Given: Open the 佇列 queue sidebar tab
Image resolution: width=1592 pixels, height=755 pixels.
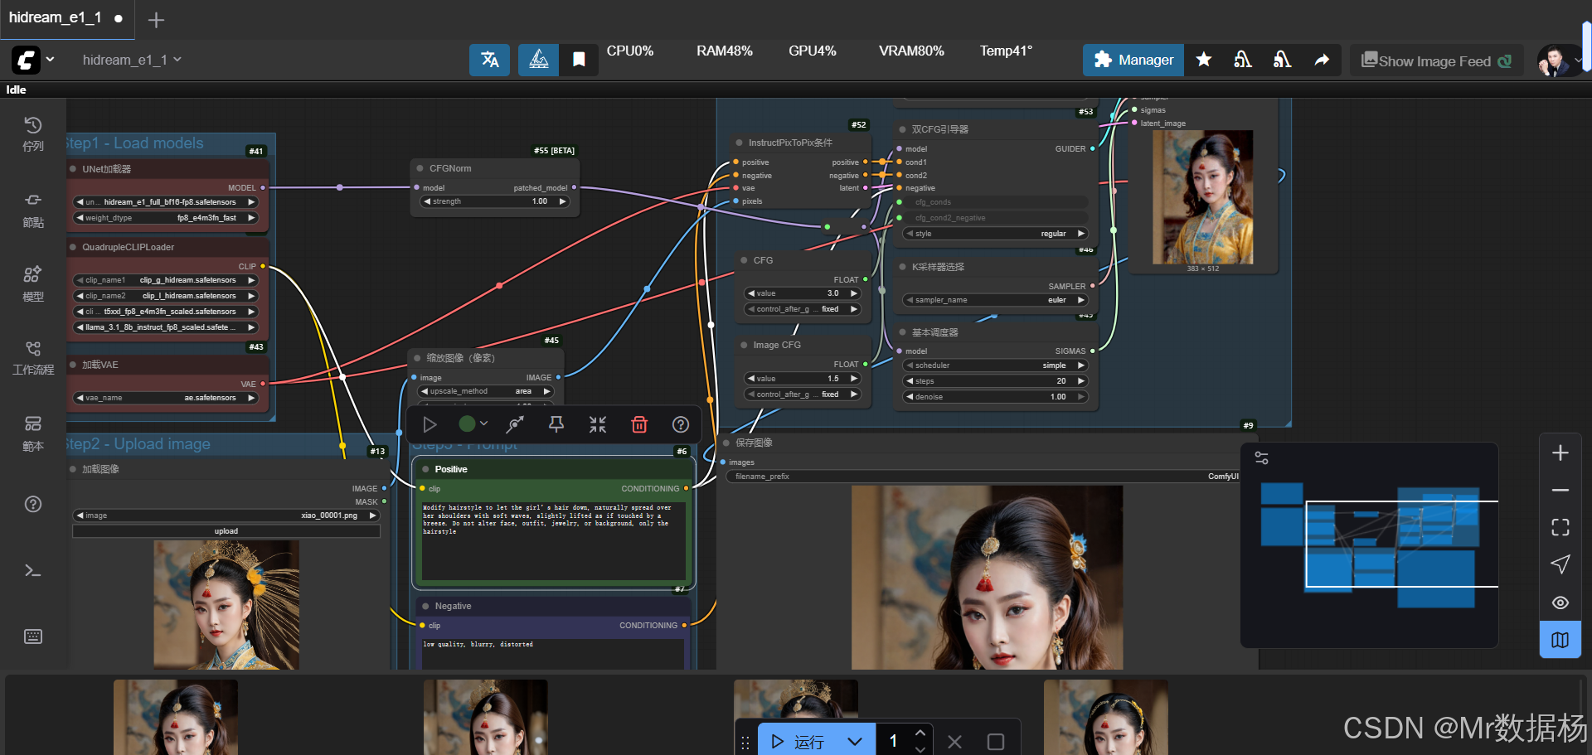Looking at the screenshot, I should (x=33, y=133).
